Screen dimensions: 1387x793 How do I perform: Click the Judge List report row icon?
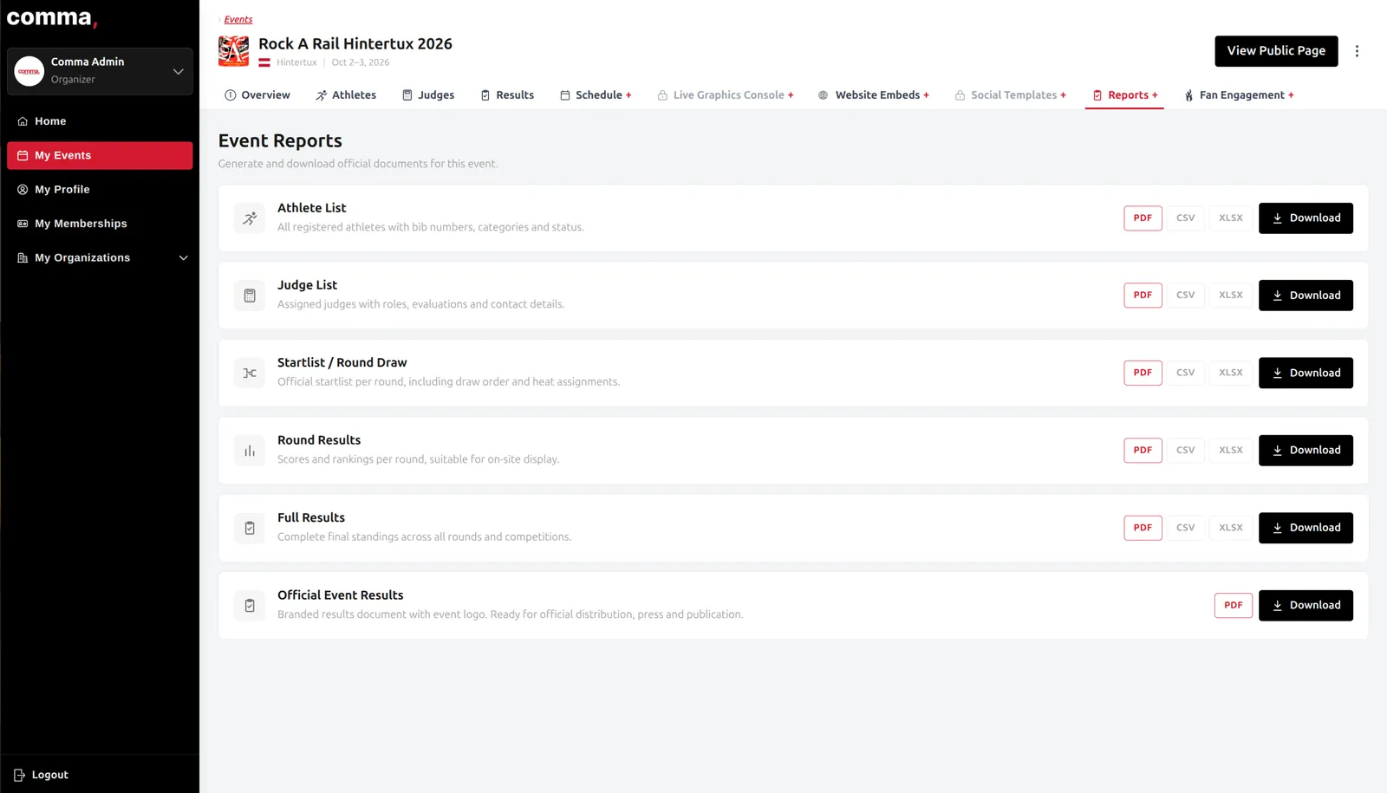click(250, 296)
